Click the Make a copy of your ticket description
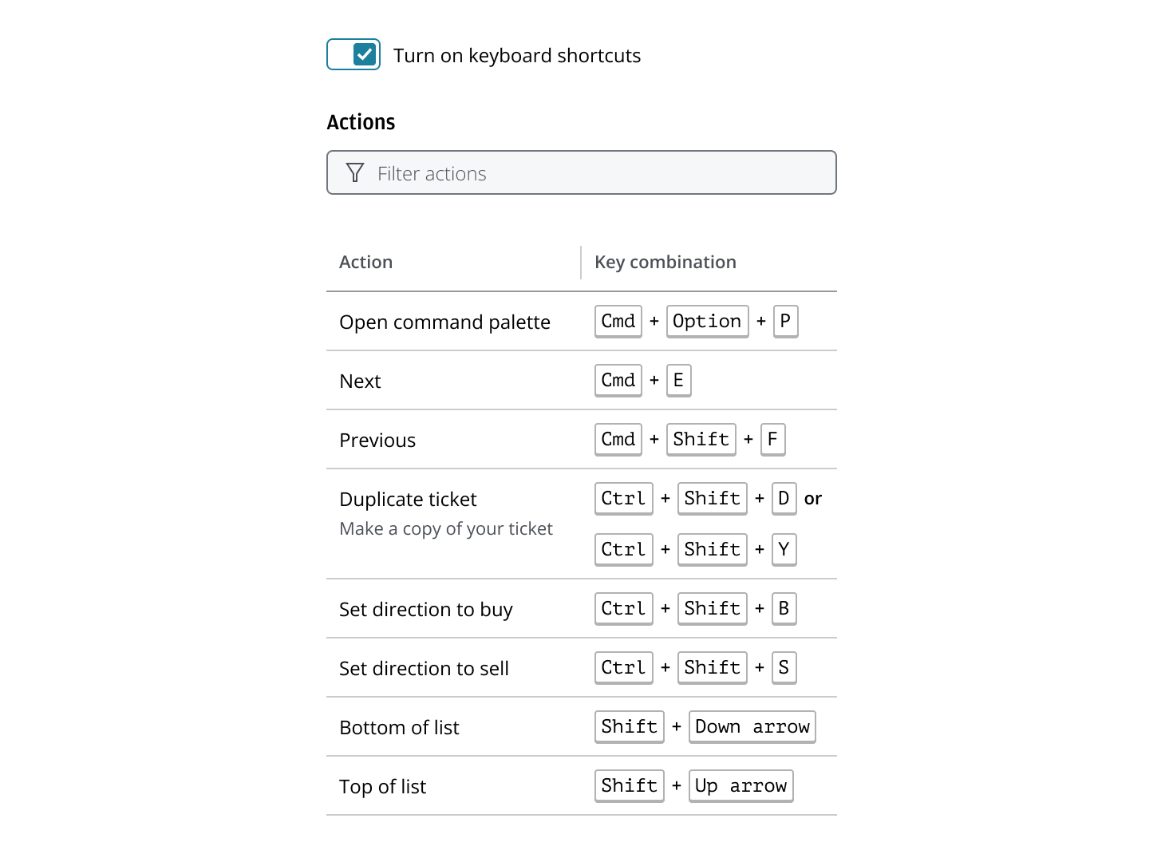The width and height of the screenshot is (1165, 854). click(446, 528)
